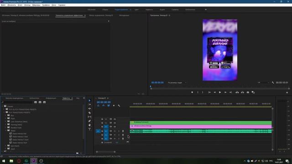
Task: Open playback resolution dropdown in Program monitor
Action: (263, 82)
